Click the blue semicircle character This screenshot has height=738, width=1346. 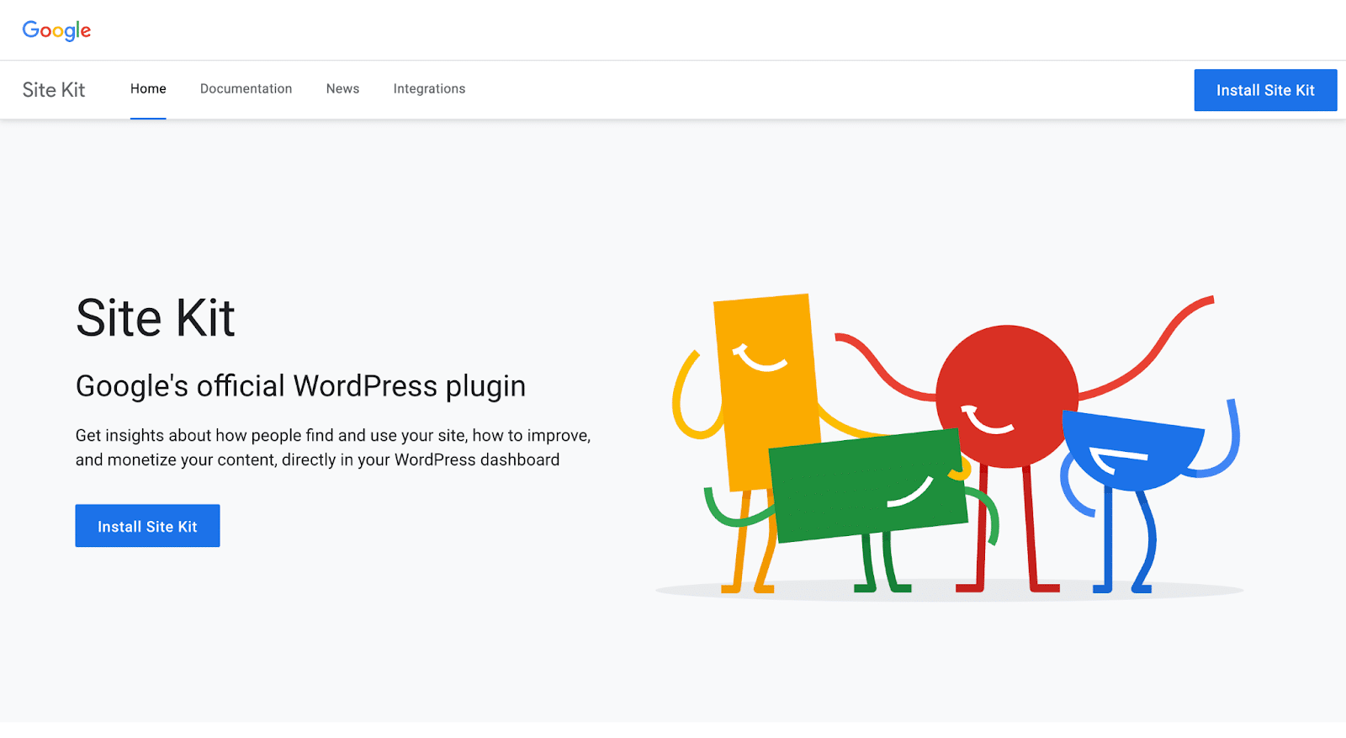(x=1132, y=450)
